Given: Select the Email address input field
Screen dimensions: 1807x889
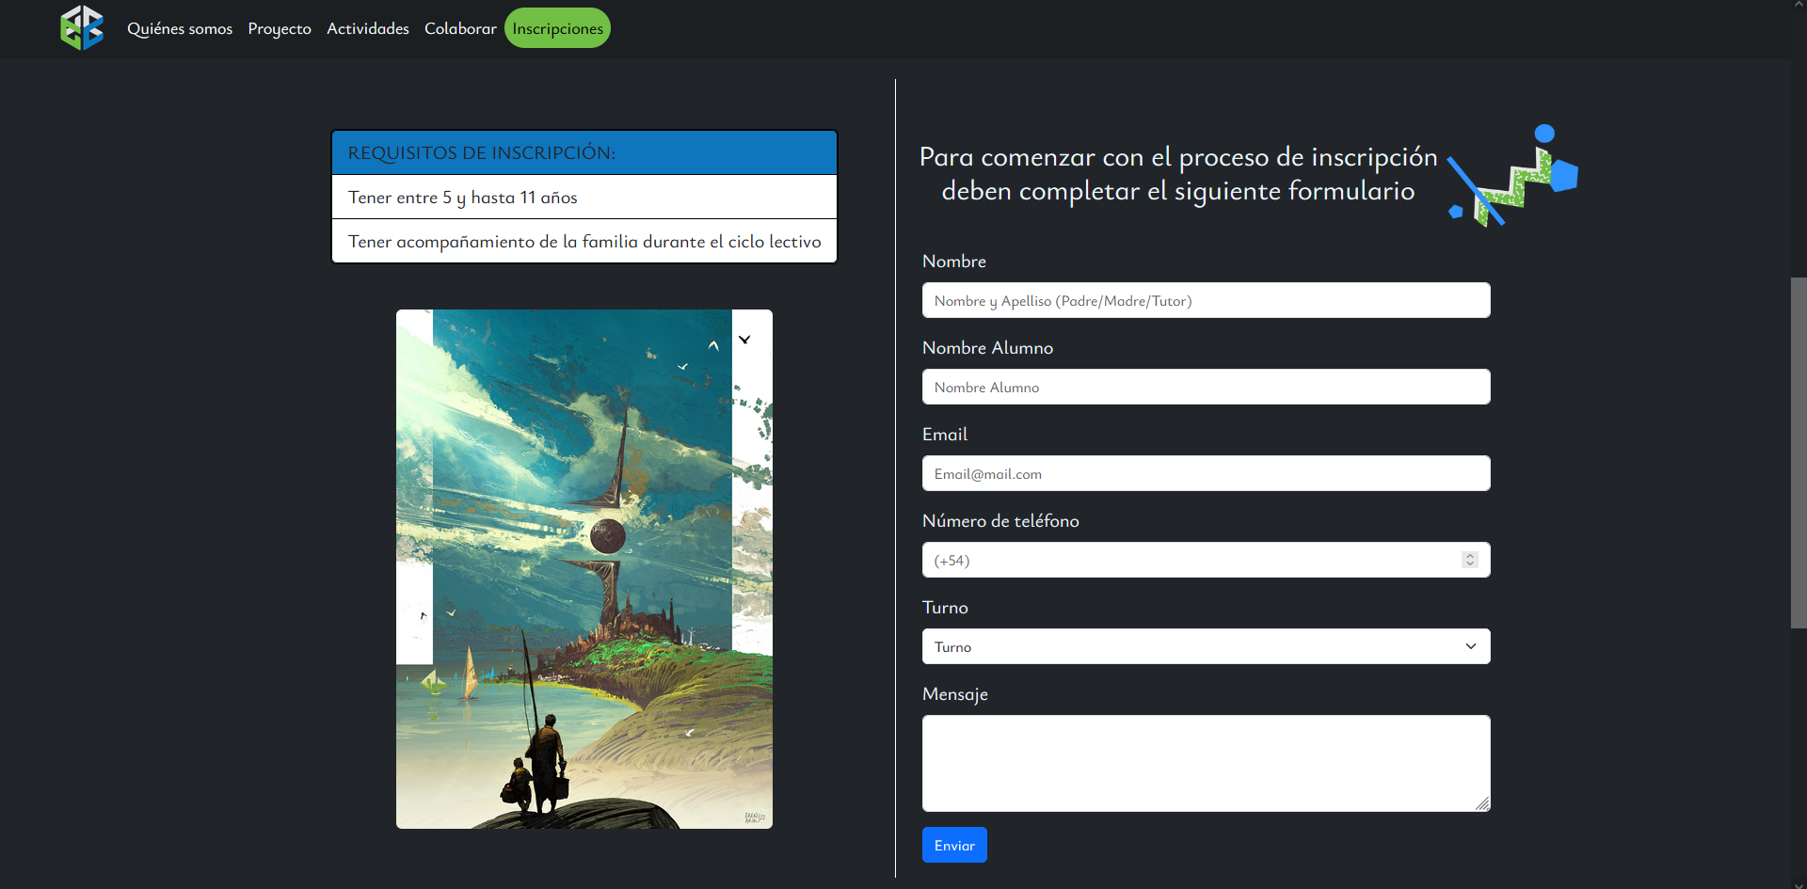Looking at the screenshot, I should click(1205, 474).
